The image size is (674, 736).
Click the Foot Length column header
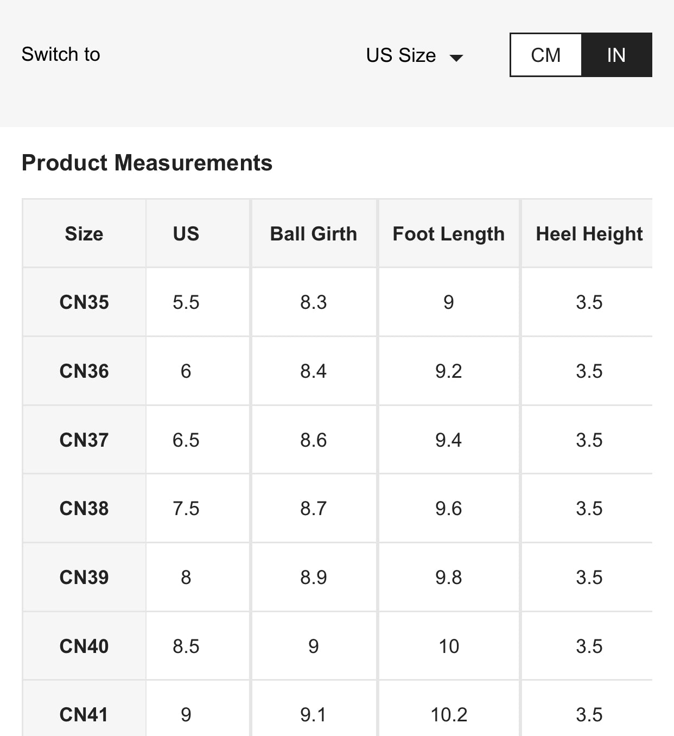pyautogui.click(x=449, y=233)
